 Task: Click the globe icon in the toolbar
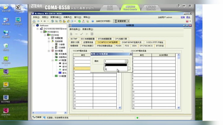[x=52, y=21]
